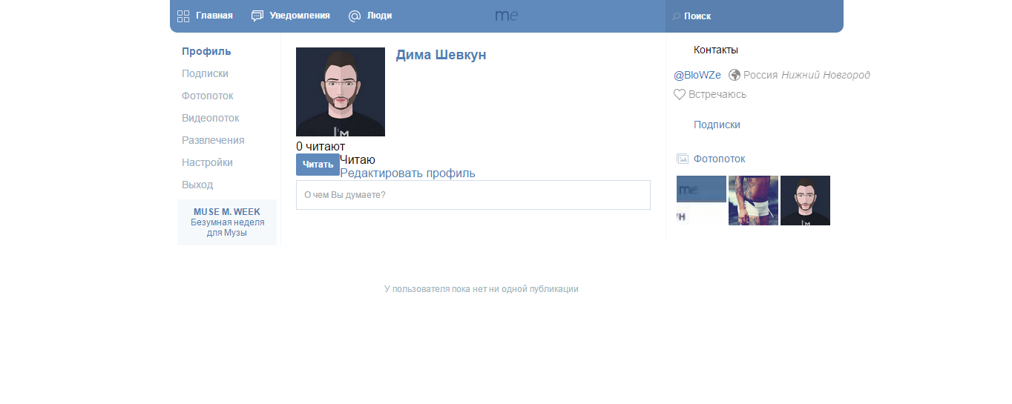Click the 'me' logo in header
Viewport: 1012px width, 404px height.
pos(507,16)
